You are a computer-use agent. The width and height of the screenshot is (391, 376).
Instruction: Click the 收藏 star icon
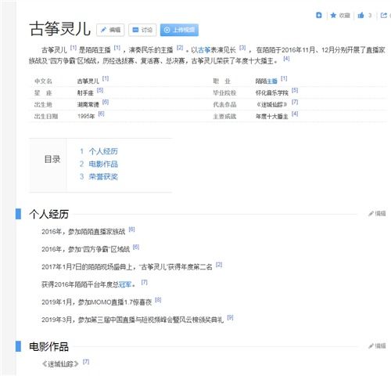[x=333, y=16]
